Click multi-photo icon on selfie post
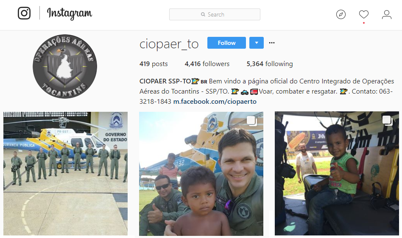The image size is (402, 238). click(252, 121)
